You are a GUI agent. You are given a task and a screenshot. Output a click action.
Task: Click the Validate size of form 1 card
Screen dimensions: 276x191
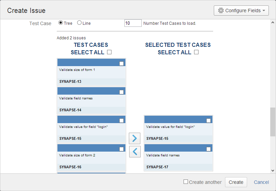click(x=91, y=72)
